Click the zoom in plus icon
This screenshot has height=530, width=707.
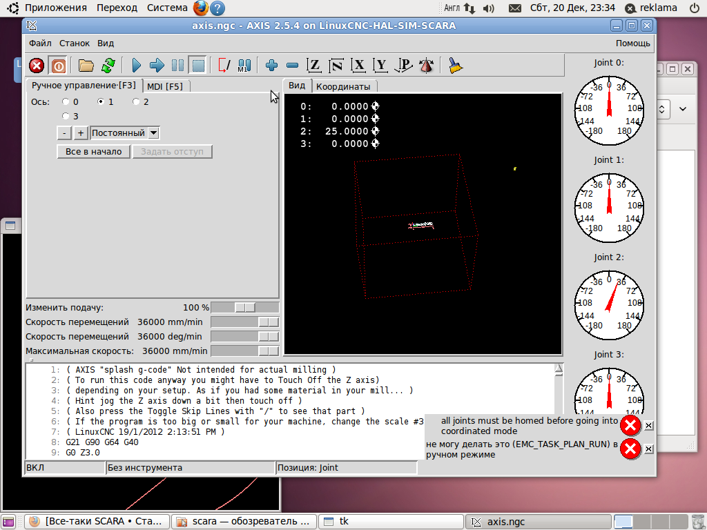point(271,66)
